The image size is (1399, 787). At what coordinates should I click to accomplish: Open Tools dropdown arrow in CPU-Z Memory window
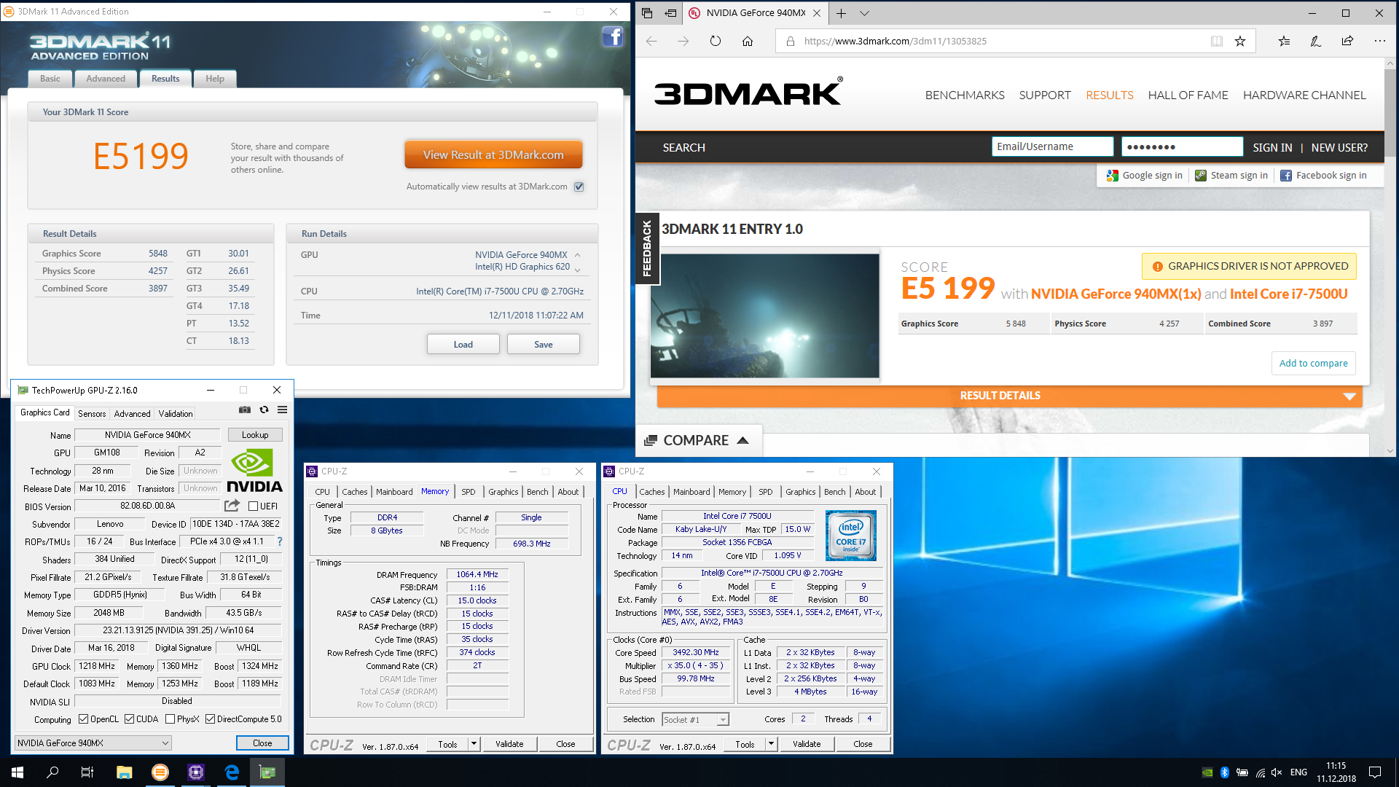(x=474, y=744)
